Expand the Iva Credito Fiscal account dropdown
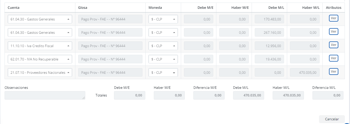350x124 pixels. coord(40,46)
